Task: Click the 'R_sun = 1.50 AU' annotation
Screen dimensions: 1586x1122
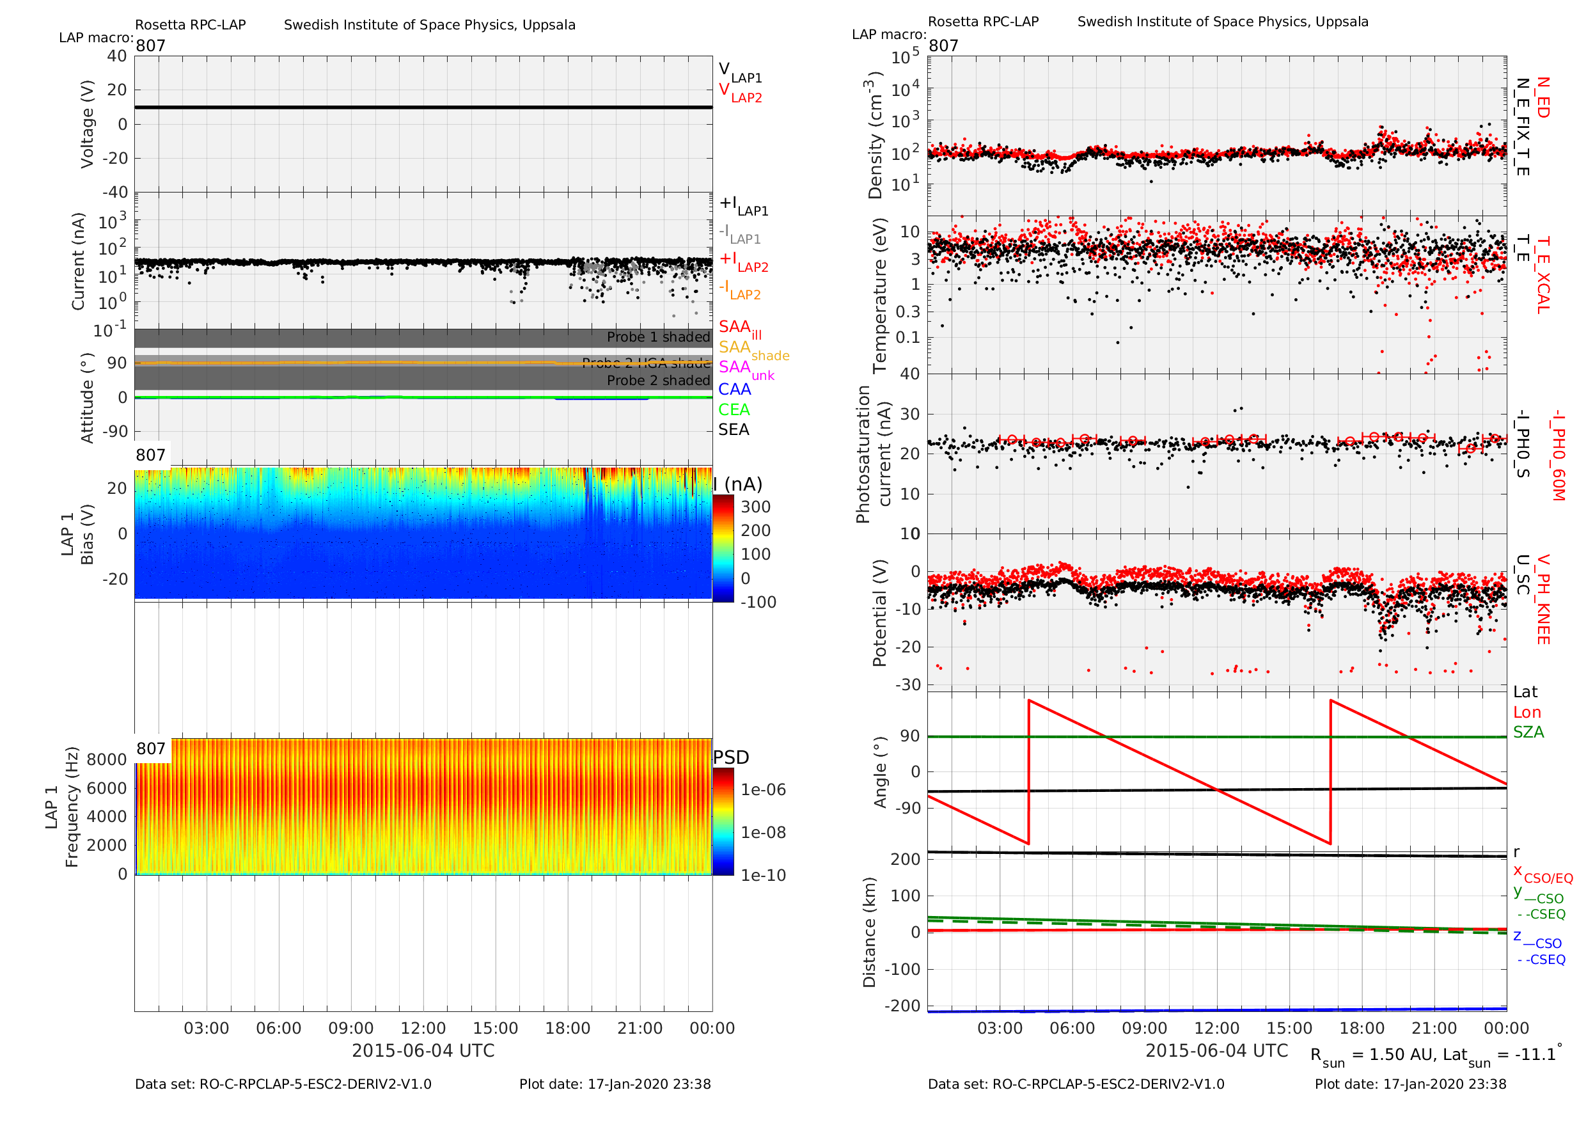Action: click(1372, 1056)
